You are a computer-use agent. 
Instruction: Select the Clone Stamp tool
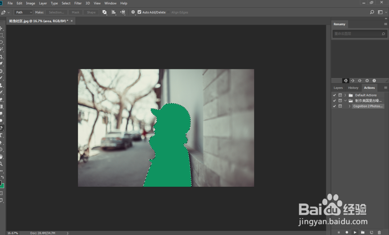1,85
